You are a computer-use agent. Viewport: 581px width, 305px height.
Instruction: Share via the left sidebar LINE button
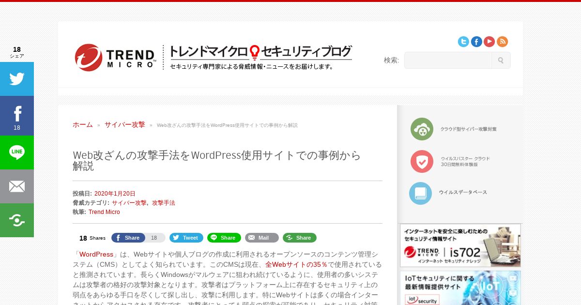tap(17, 152)
